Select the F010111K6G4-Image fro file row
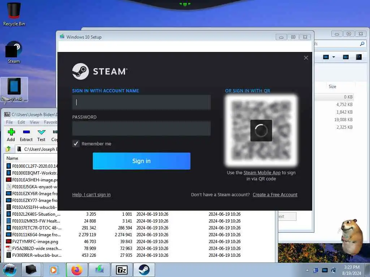370x277 pixels. [x=140, y=234]
